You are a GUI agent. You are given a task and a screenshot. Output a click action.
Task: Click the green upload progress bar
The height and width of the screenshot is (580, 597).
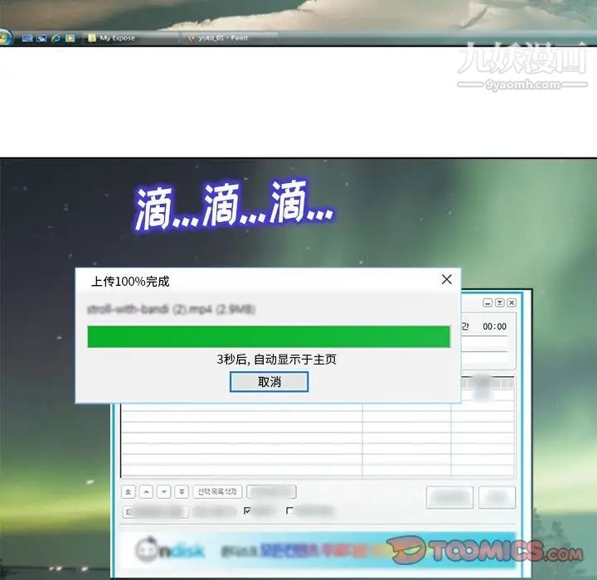click(x=269, y=336)
